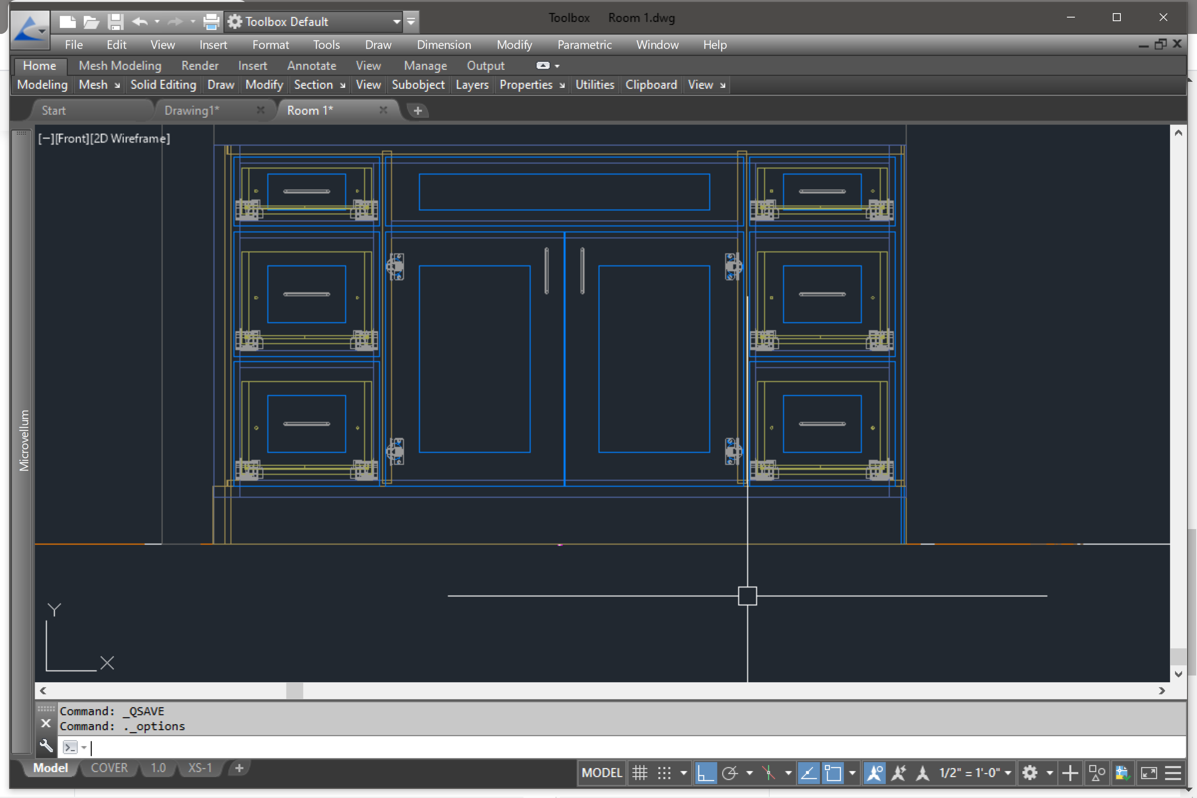1197x798 pixels.
Task: Click the command line input field
Action: pos(611,747)
